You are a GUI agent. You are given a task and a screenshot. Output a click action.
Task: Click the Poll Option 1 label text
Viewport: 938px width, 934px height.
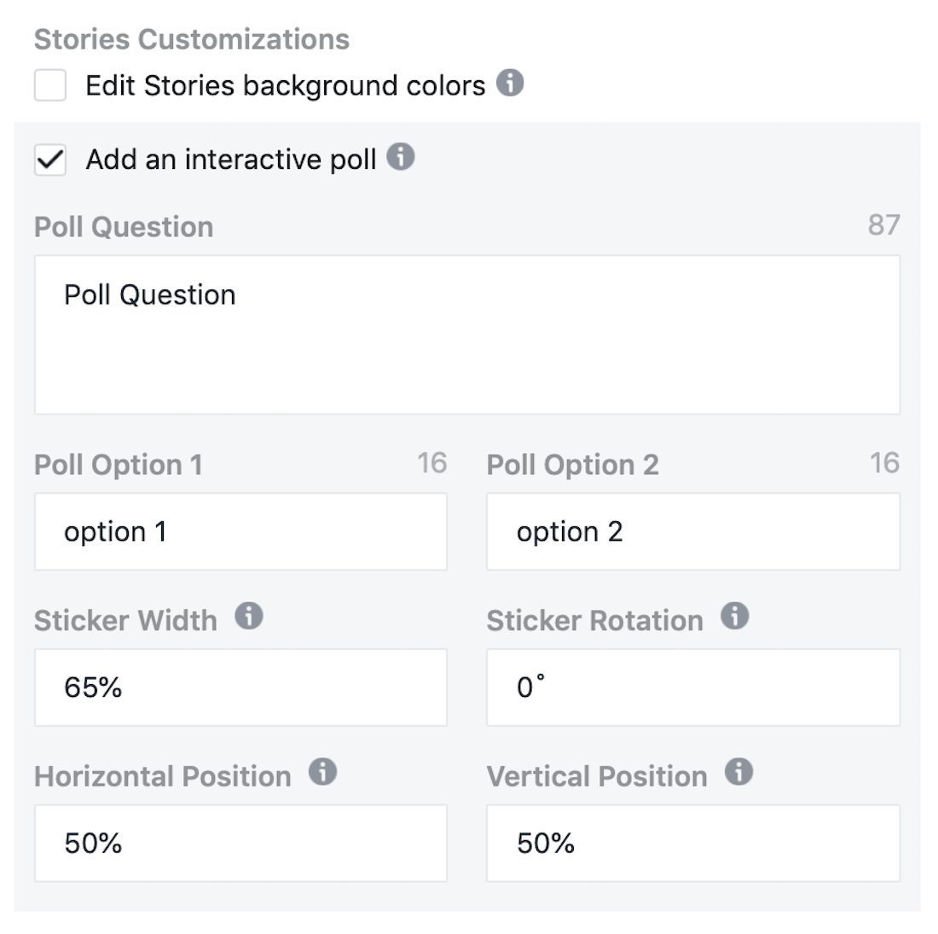click(x=119, y=464)
